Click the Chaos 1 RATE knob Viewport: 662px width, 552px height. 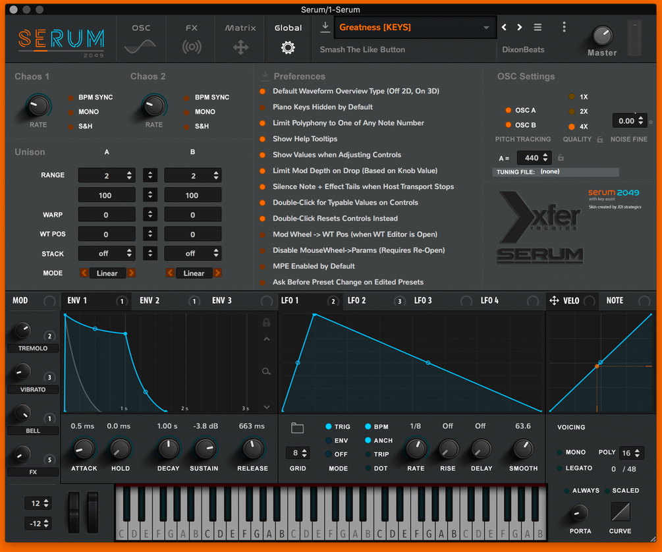(x=38, y=105)
